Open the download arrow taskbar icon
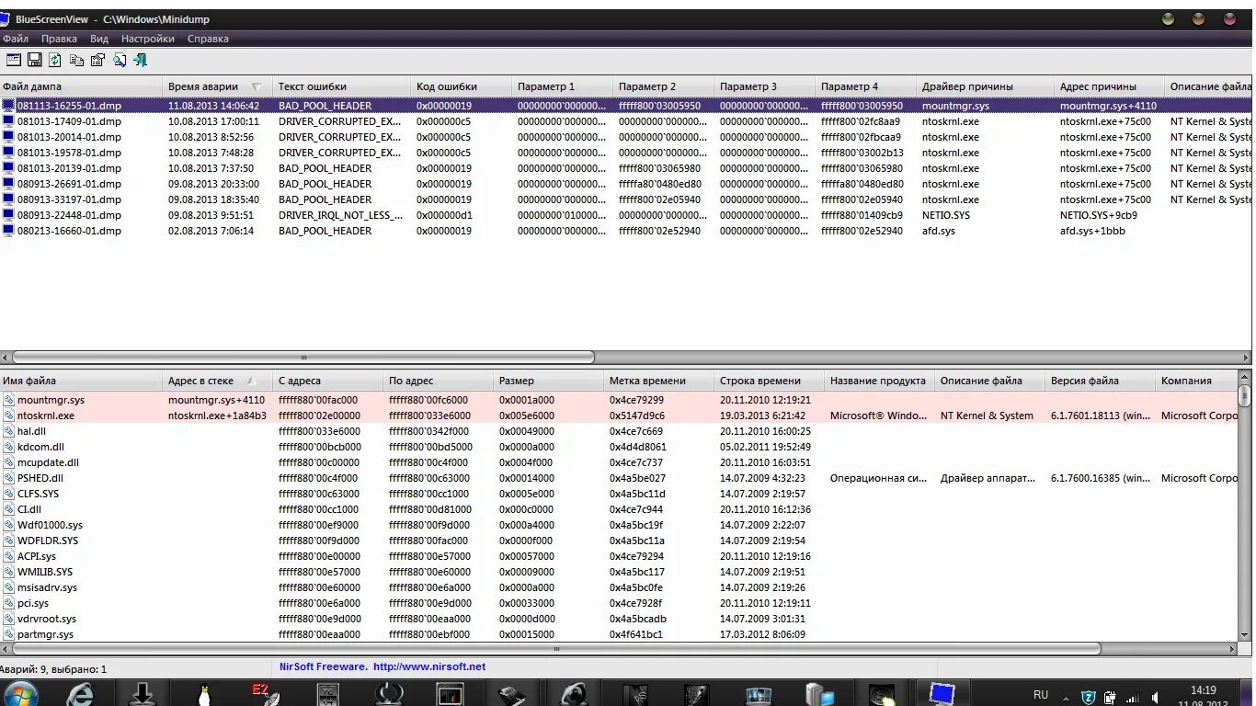1256x706 pixels. coord(143,693)
